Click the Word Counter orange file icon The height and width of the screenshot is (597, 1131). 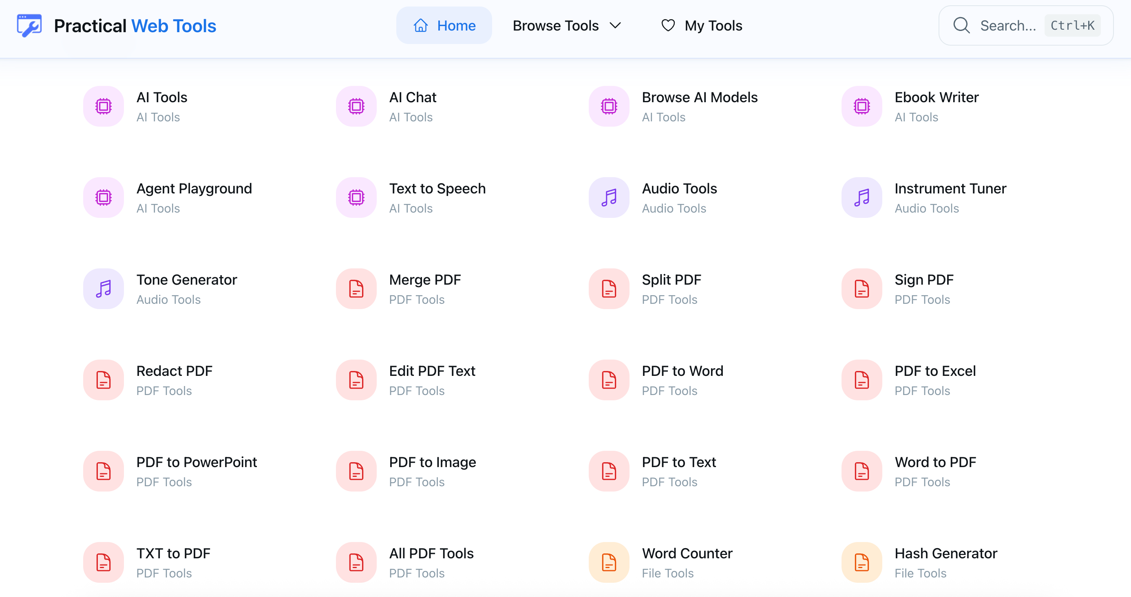coord(609,563)
